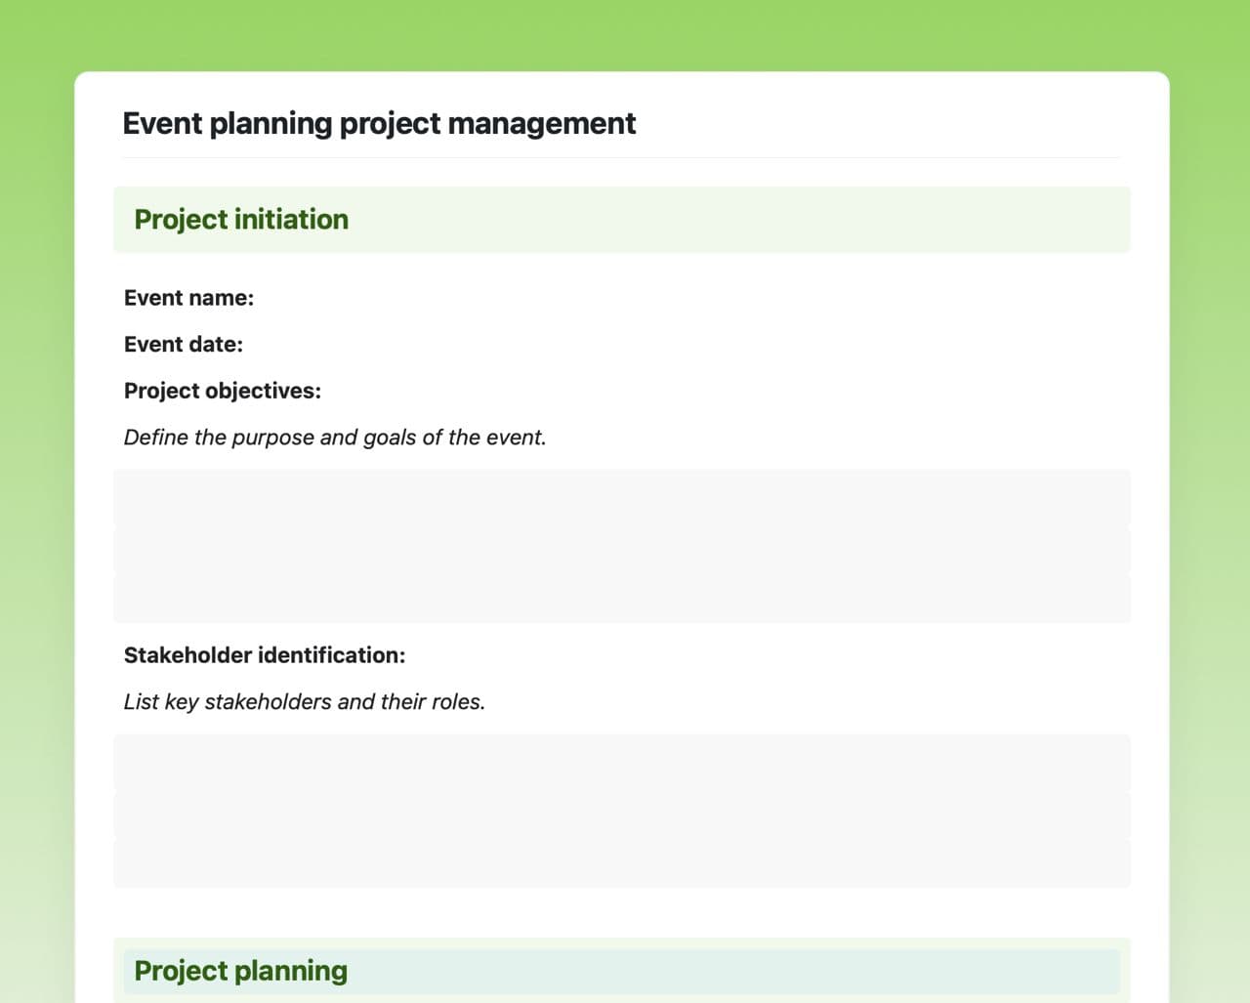This screenshot has width=1250, height=1003.
Task: Click middle blank row under Stakeholder identification
Action: pos(621,814)
